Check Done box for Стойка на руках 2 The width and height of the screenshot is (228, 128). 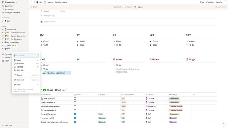(x=75, y=102)
